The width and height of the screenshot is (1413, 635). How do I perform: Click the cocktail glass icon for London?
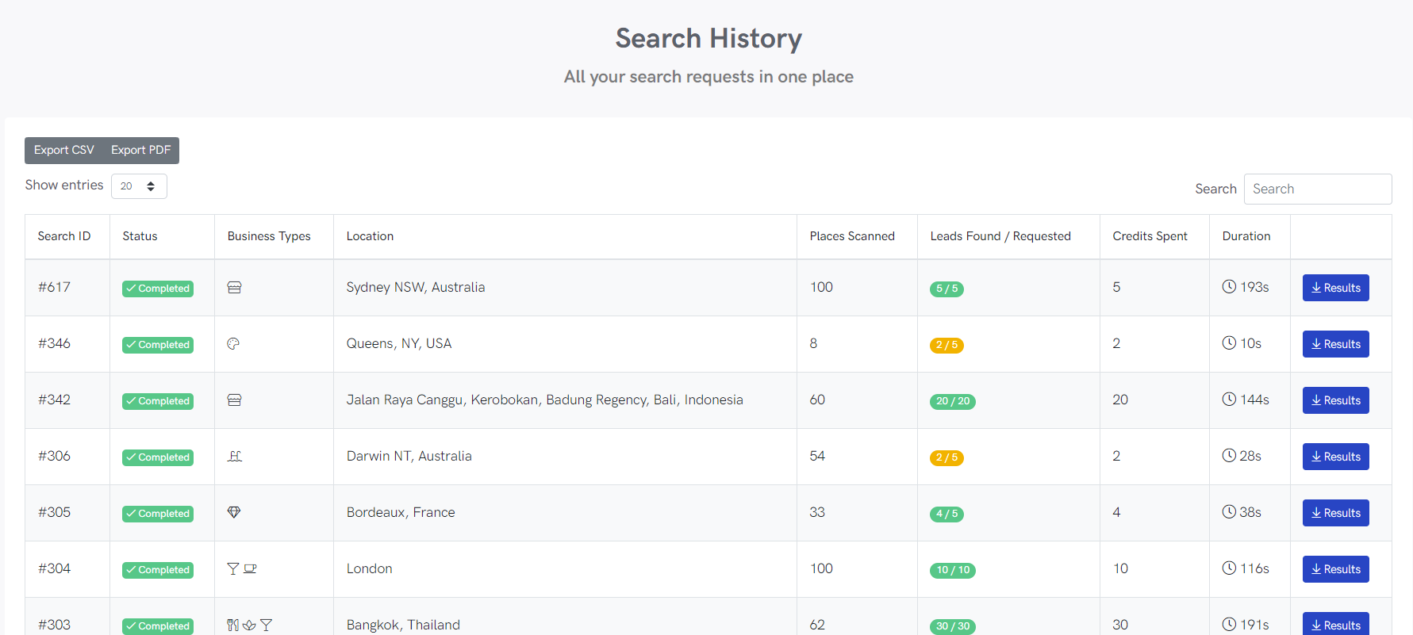233,569
